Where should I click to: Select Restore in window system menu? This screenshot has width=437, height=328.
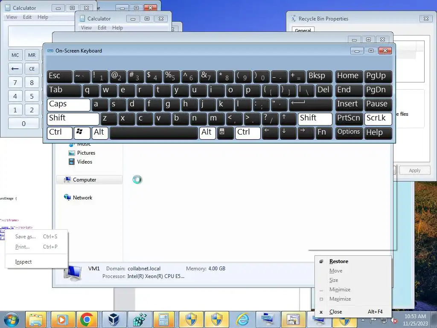tap(353, 261)
